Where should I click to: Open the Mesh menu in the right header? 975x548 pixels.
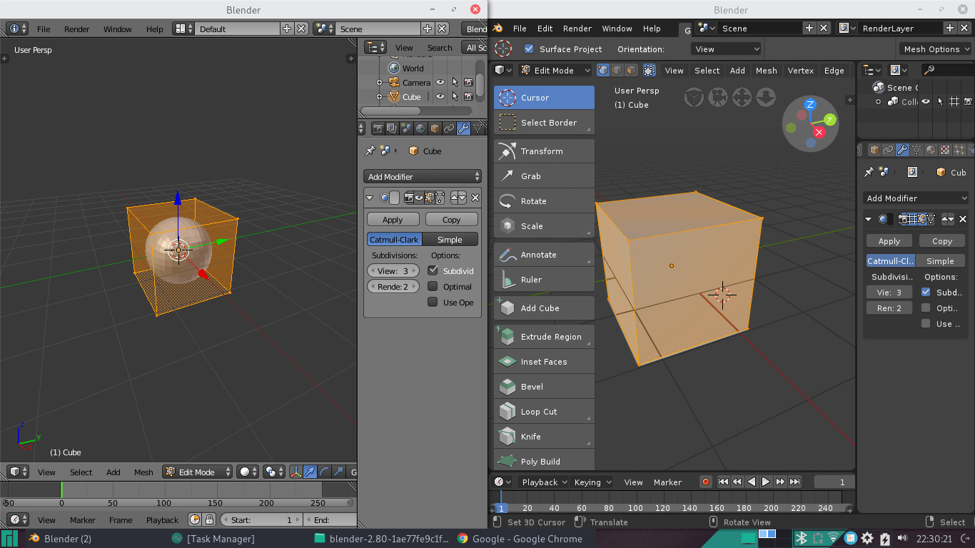766,70
